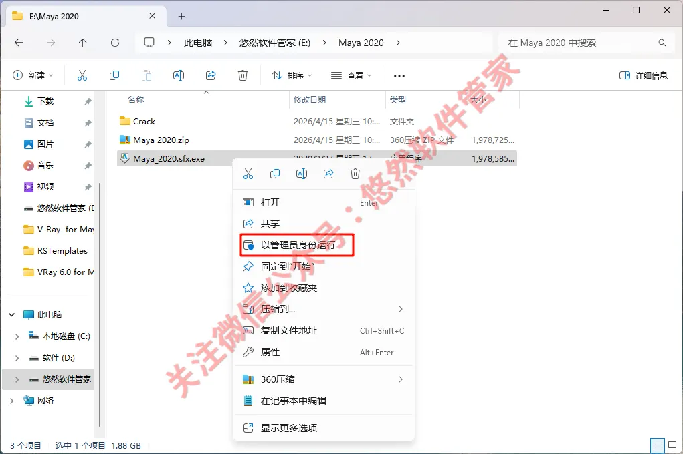The width and height of the screenshot is (683, 454).
Task: Select 打开 in the context menu
Action: pos(324,202)
